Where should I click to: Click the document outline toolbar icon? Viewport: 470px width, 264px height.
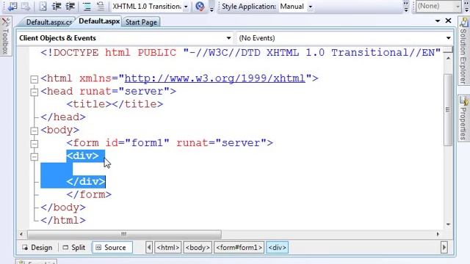click(43, 6)
